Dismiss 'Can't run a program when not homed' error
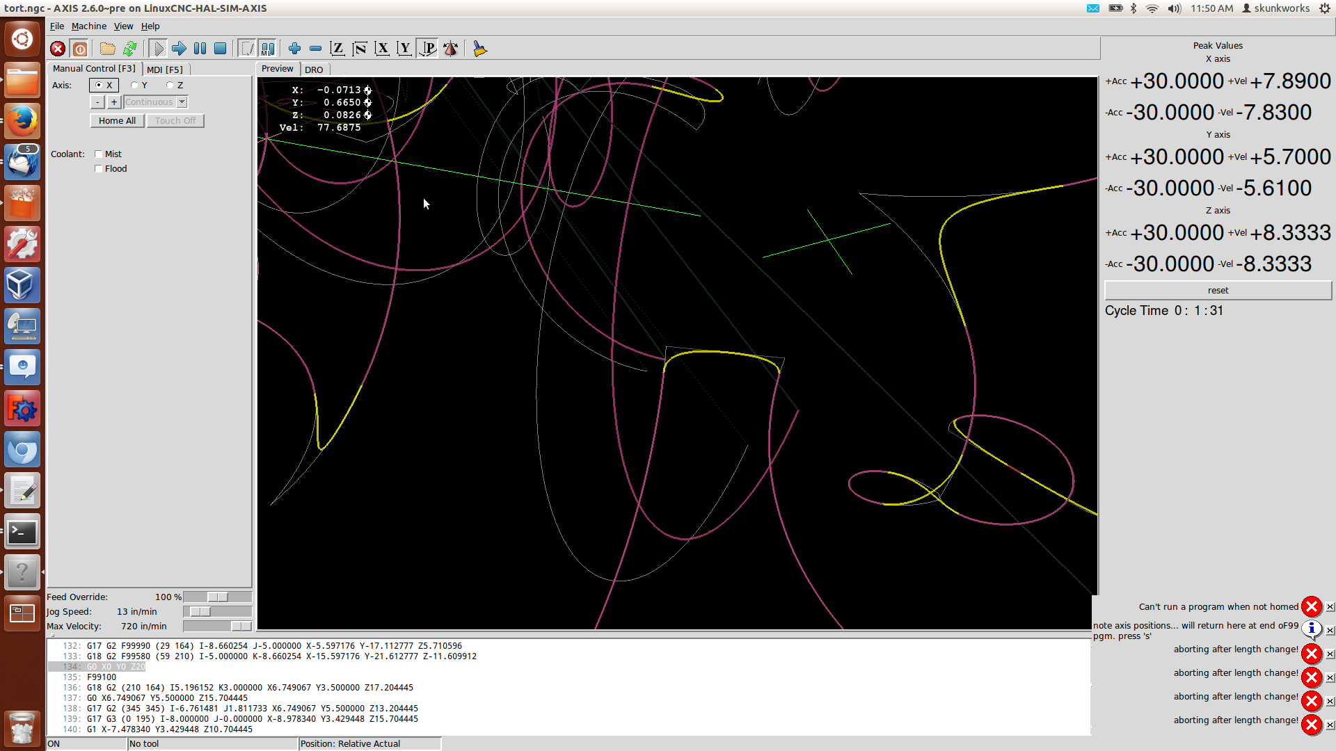Viewport: 1336px width, 751px height. tap(1330, 607)
